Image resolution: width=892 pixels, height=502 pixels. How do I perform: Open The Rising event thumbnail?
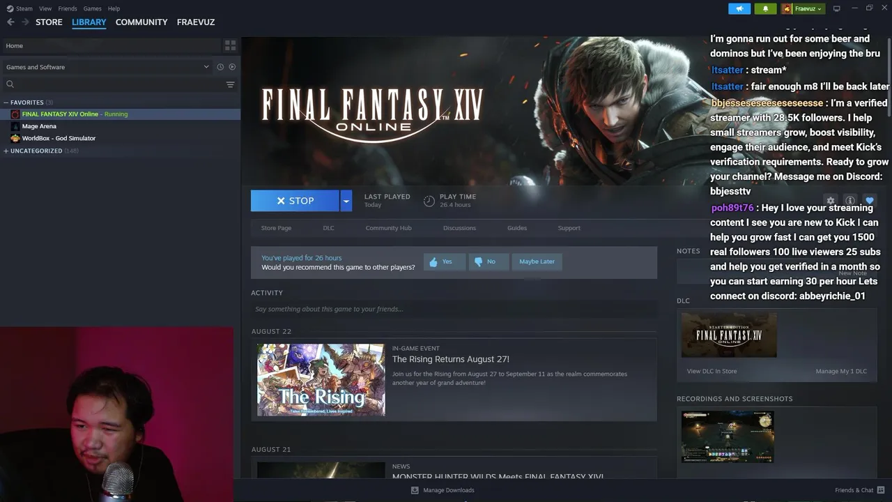point(321,380)
